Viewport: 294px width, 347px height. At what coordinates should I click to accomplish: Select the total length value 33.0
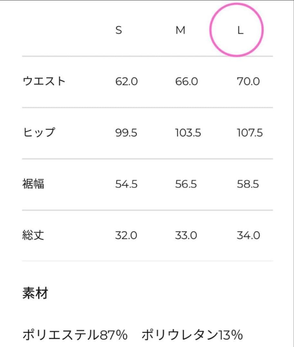[186, 236]
